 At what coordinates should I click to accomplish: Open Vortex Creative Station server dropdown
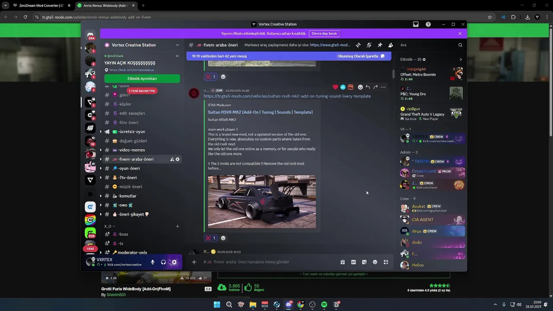point(177,45)
